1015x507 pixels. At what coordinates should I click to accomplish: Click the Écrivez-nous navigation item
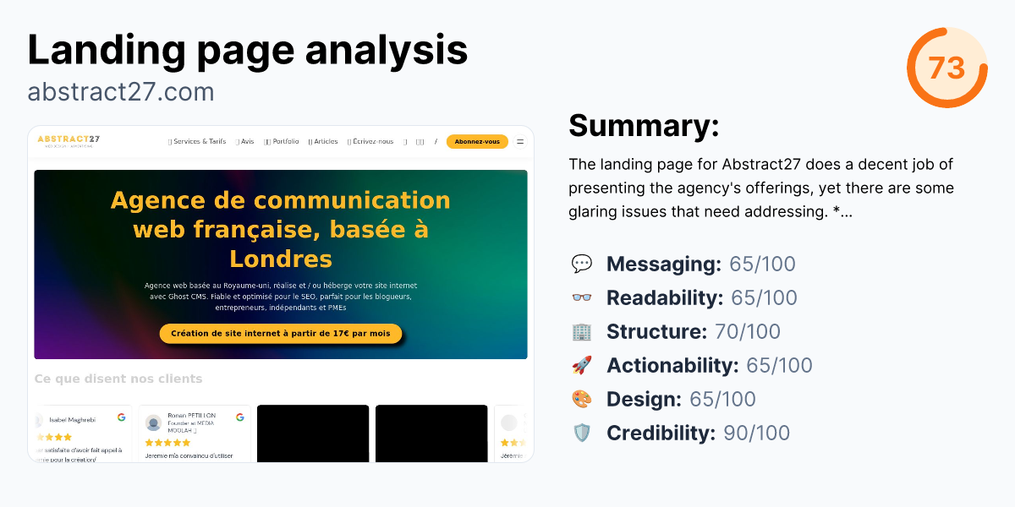(x=372, y=141)
